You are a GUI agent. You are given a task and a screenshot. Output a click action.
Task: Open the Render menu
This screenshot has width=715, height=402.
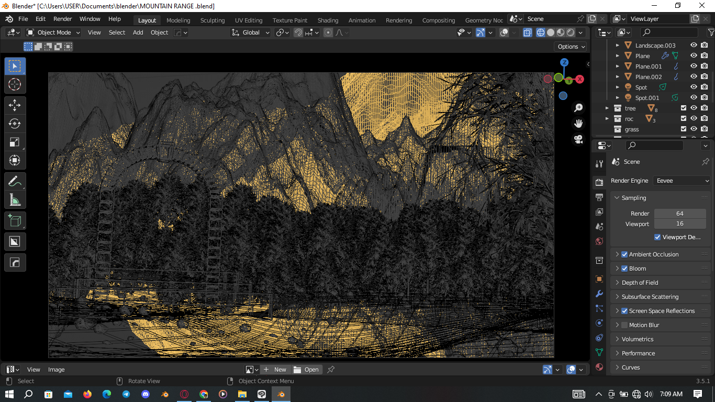63,19
